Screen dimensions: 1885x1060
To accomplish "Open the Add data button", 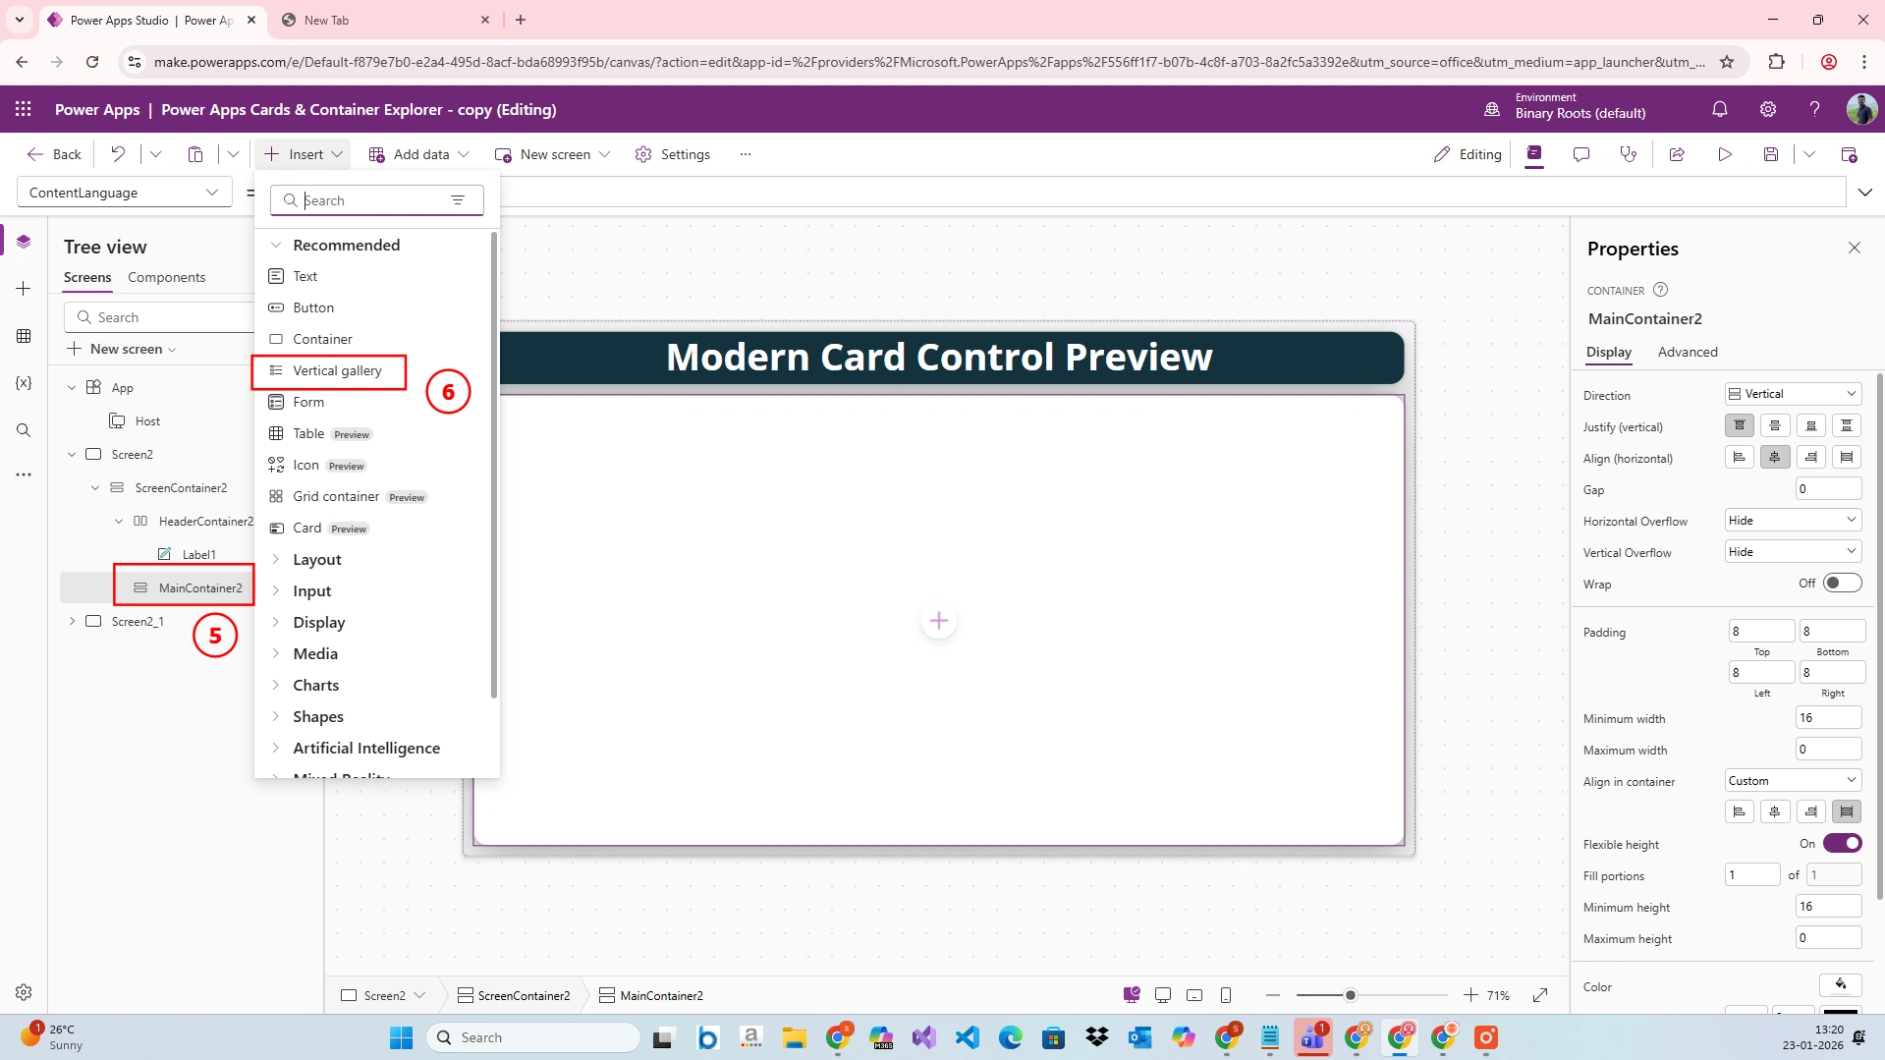I will [419, 154].
